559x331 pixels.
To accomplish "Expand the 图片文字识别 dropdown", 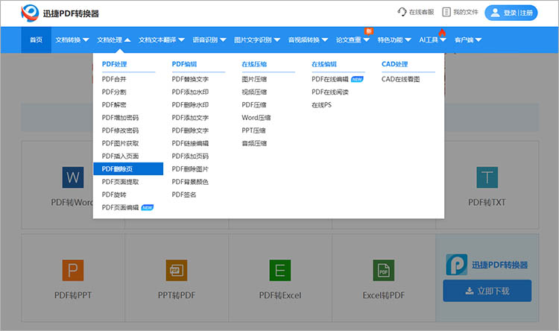I will [257, 40].
